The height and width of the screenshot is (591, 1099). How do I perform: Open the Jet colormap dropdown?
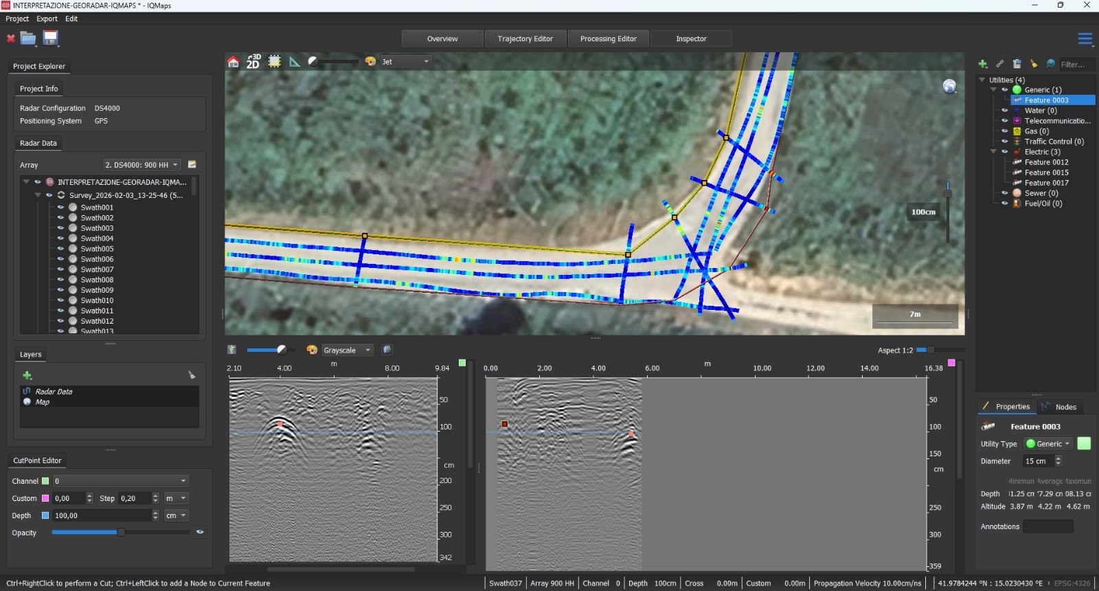[x=405, y=61]
